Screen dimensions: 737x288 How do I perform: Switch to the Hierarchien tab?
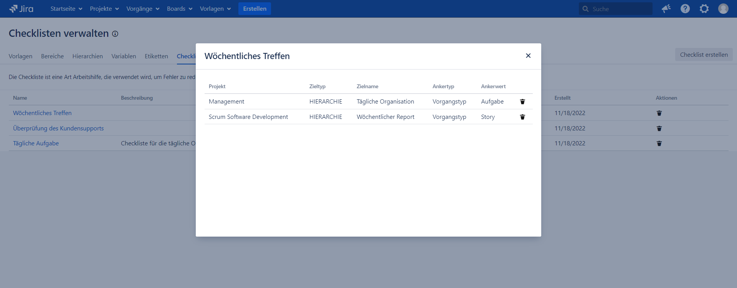88,56
